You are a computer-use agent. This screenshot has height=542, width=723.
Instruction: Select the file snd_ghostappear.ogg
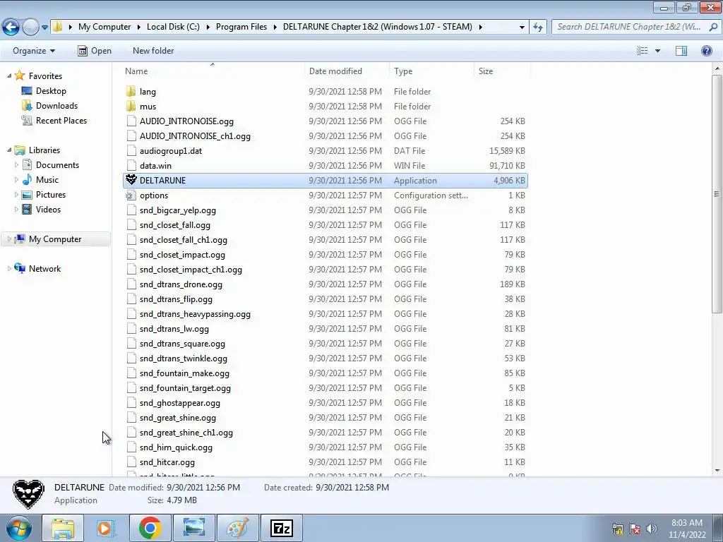180,403
